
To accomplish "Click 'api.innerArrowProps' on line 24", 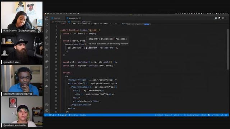I will (x=98, y=94).
